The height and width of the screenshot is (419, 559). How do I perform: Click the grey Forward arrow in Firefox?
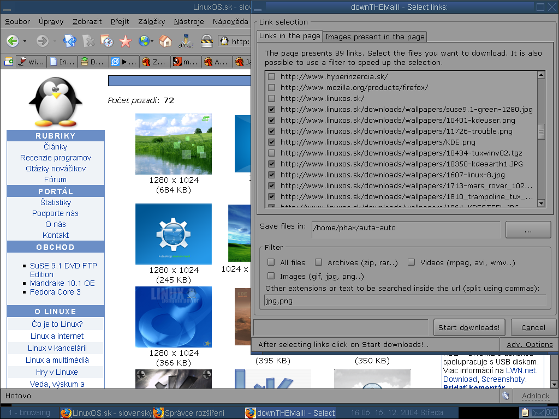43,41
